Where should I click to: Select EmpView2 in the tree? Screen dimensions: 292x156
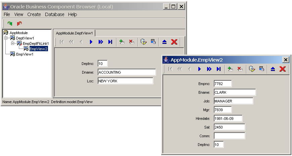tap(39, 49)
